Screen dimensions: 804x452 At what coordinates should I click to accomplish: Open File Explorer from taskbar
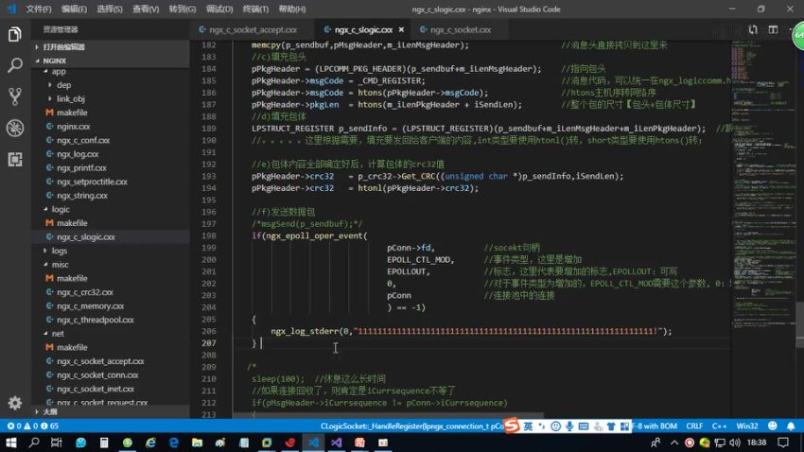pyautogui.click(x=197, y=443)
